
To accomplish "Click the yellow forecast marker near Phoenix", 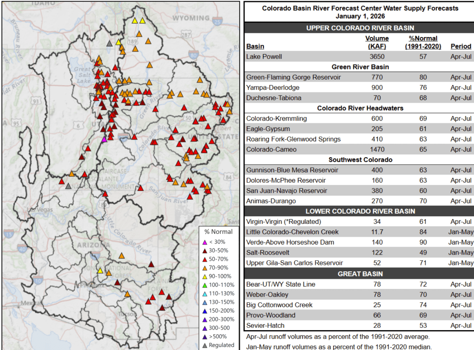I will click(x=100, y=270).
